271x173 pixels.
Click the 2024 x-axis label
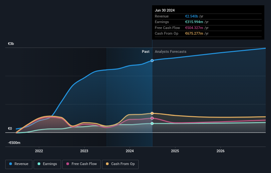point(130,151)
